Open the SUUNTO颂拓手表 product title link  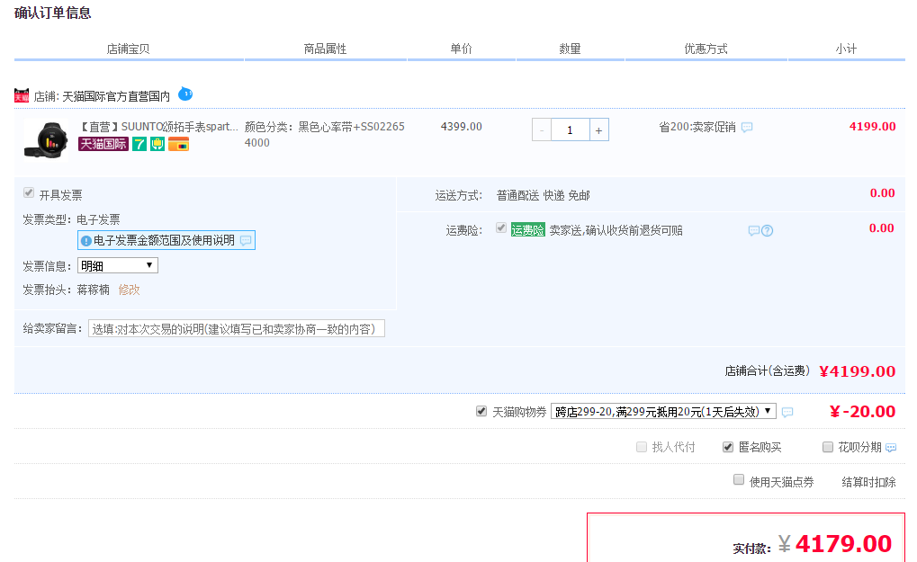158,127
